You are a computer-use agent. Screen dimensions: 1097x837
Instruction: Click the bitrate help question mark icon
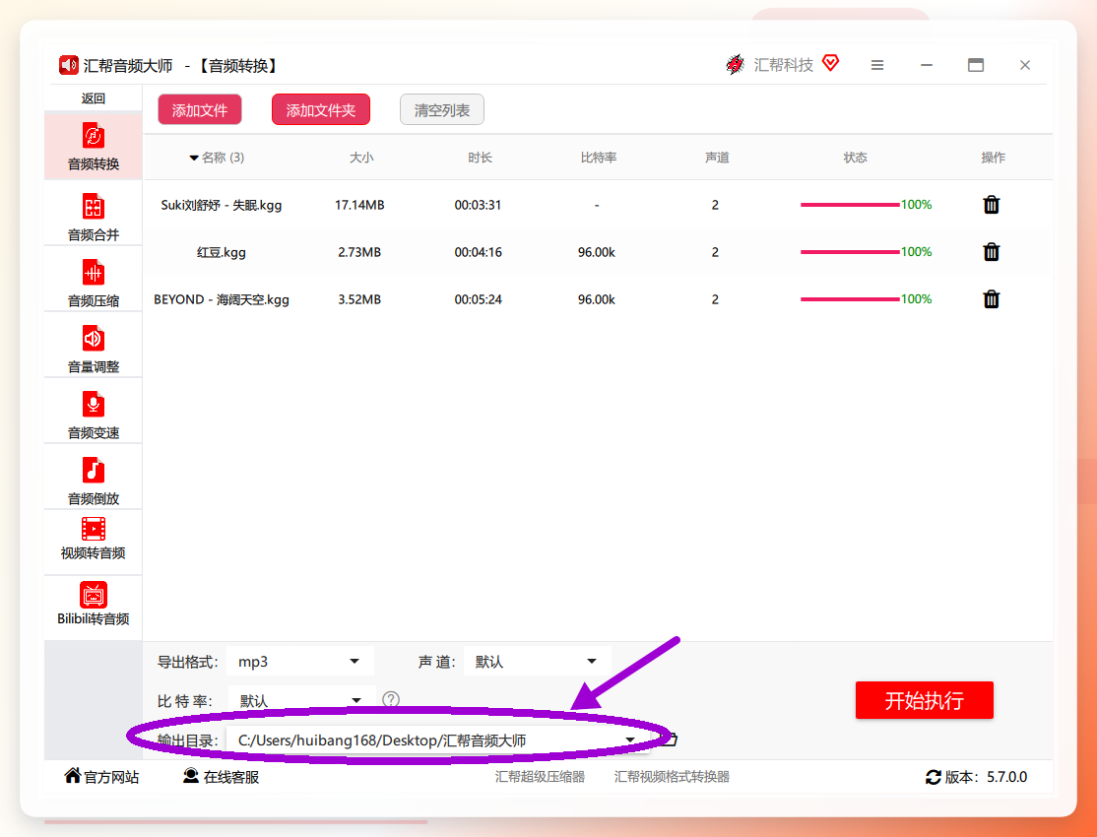pos(391,699)
